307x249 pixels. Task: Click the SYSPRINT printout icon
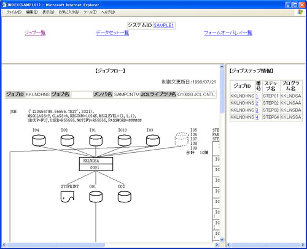[x=68, y=197]
